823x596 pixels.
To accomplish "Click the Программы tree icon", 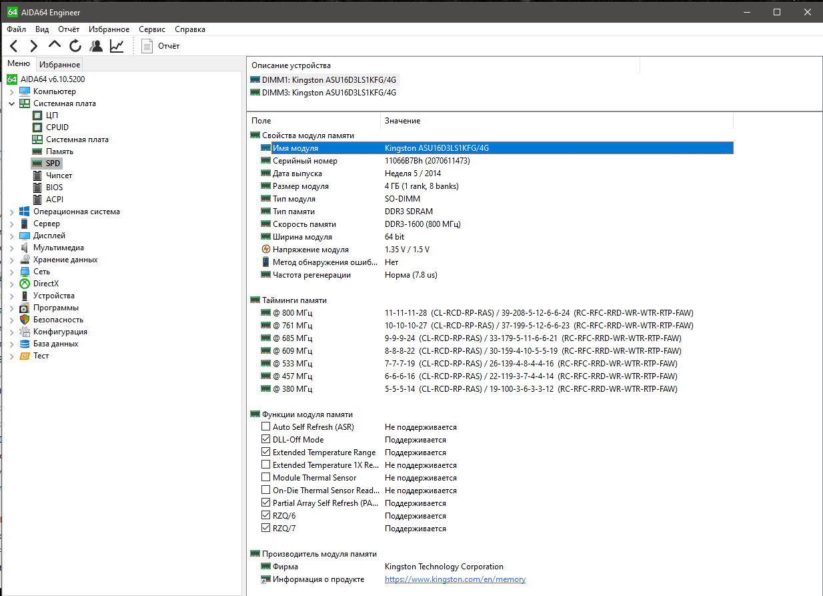I will 25,308.
